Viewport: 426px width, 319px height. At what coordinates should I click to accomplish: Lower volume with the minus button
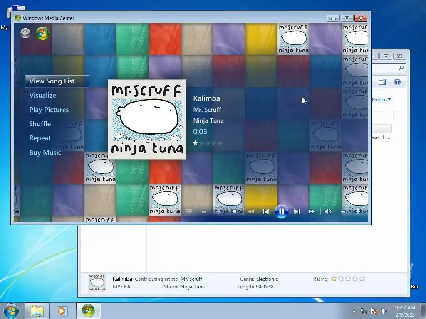(x=343, y=211)
